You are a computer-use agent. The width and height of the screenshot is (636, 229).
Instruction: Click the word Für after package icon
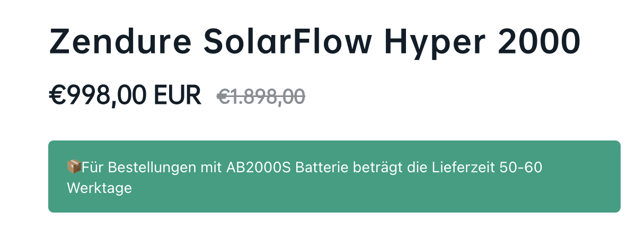click(x=93, y=168)
